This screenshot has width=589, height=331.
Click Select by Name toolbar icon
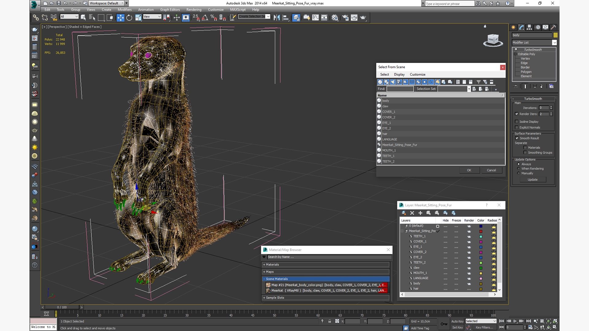[92, 18]
